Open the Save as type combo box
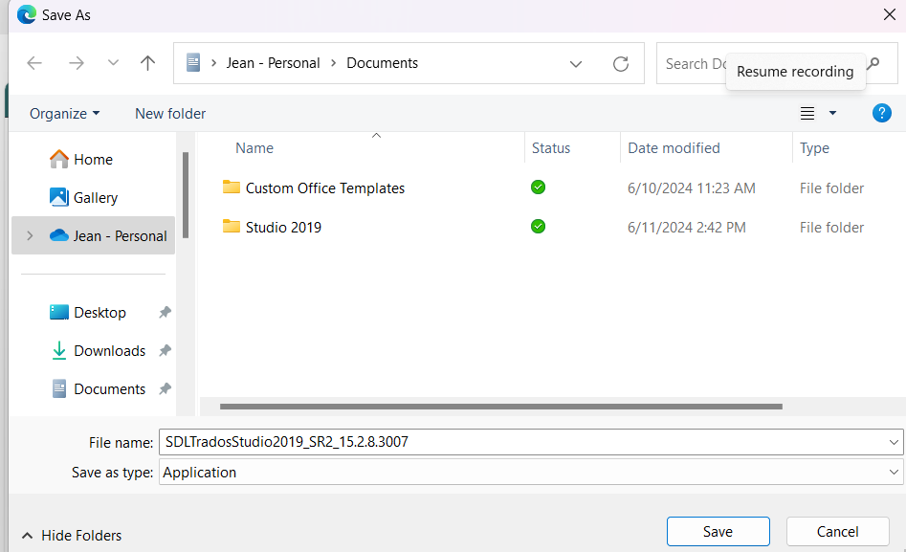 531,473
